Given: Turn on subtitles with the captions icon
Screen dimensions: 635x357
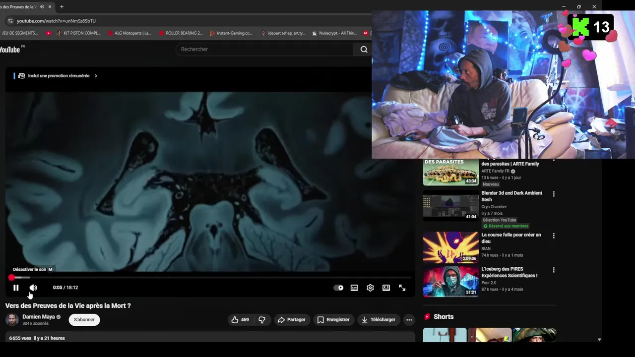Looking at the screenshot, I should pyautogui.click(x=354, y=288).
